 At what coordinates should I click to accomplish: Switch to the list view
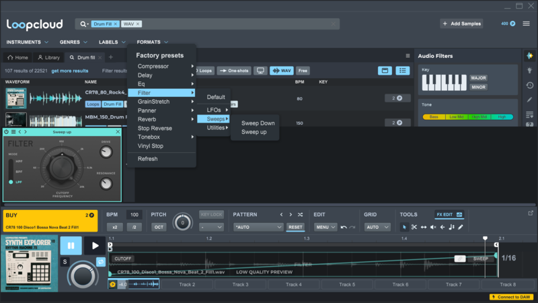pos(402,71)
